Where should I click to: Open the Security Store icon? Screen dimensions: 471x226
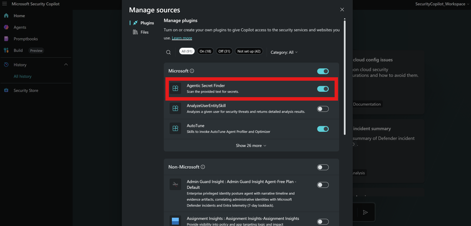[x=7, y=90]
